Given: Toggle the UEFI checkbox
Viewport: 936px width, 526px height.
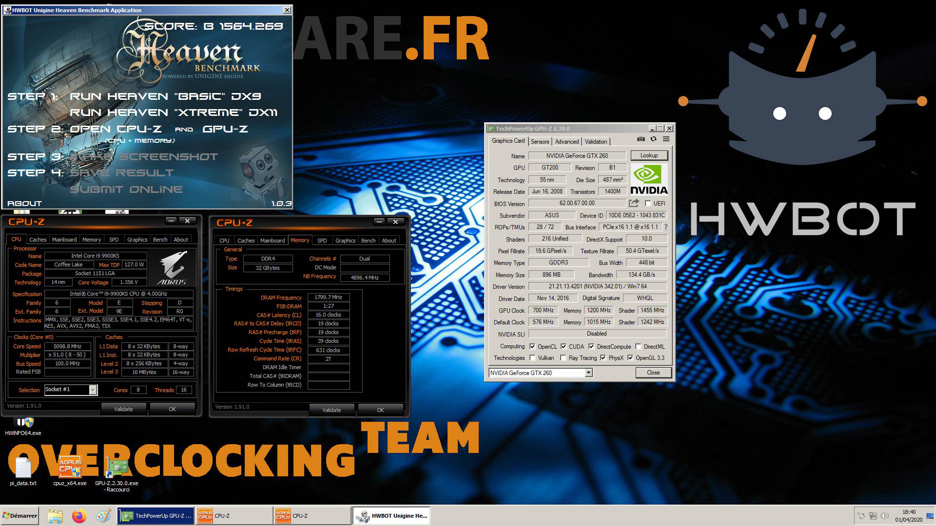Looking at the screenshot, I should (x=648, y=203).
